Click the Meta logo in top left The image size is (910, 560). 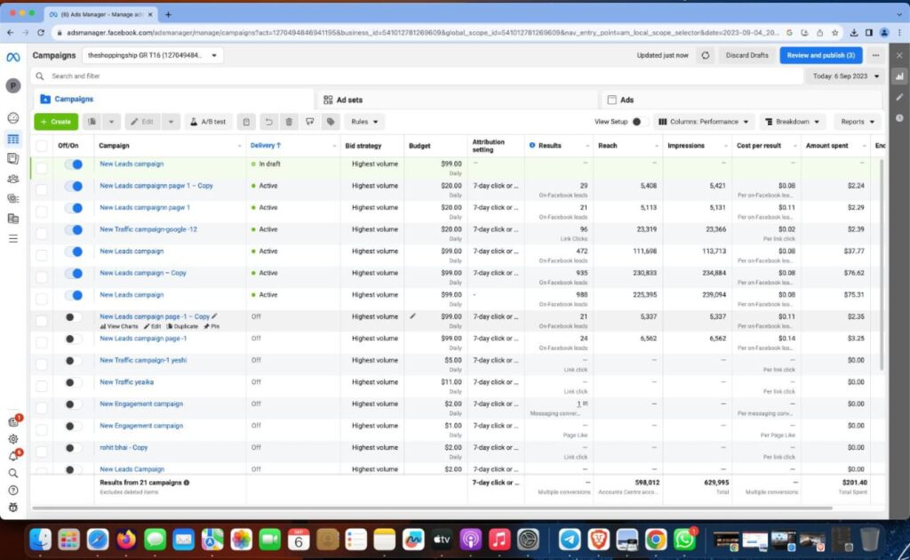tap(12, 56)
